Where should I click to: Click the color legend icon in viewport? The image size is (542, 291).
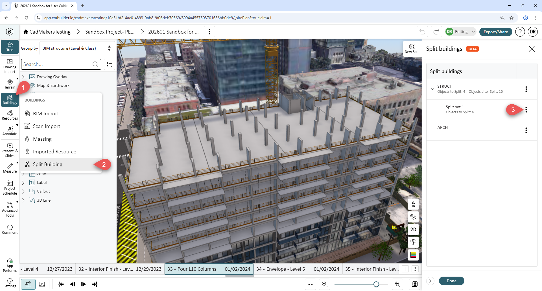click(x=413, y=255)
